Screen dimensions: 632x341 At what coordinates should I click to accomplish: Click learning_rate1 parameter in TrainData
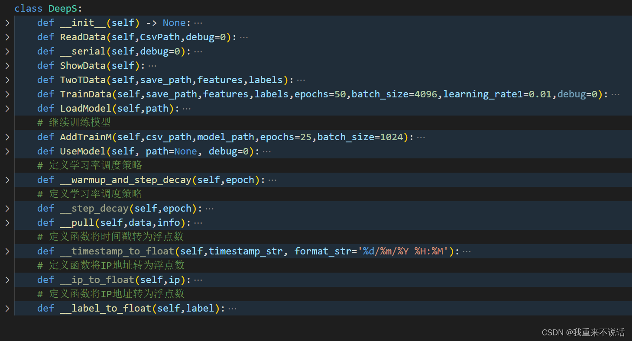483,94
